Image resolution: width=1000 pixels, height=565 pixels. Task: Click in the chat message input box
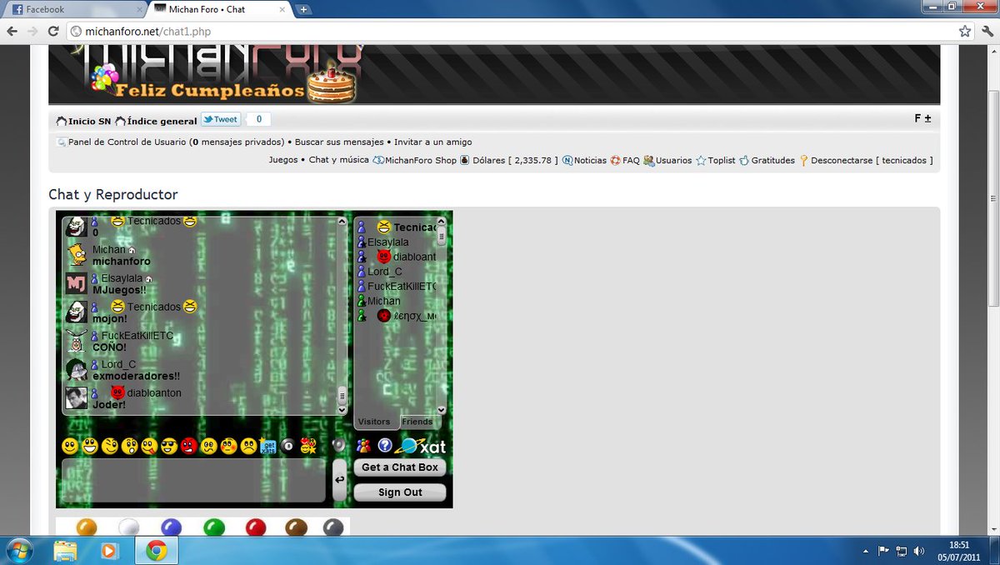[193, 480]
